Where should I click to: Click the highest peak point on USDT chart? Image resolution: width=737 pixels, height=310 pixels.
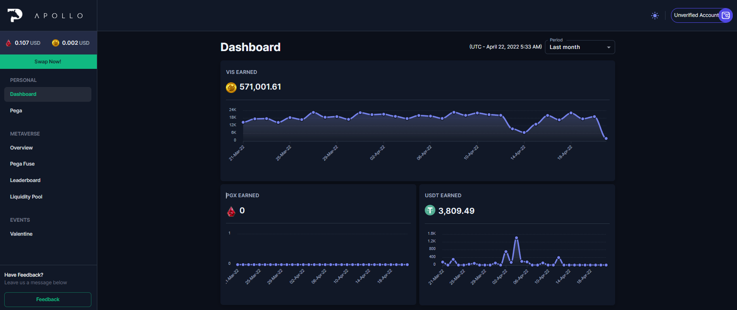[516, 238]
